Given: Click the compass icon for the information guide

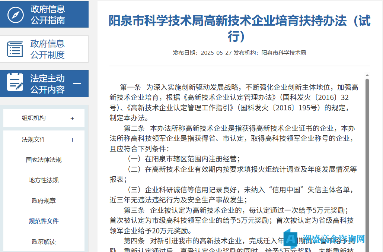Looking at the screenshot, I should (15, 14).
